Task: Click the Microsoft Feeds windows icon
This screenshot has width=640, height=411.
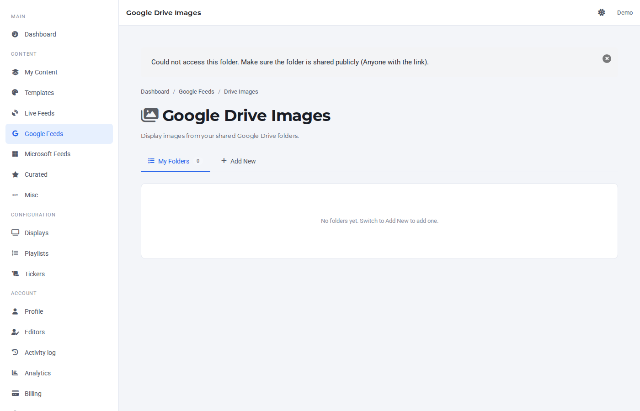Action: [15, 154]
